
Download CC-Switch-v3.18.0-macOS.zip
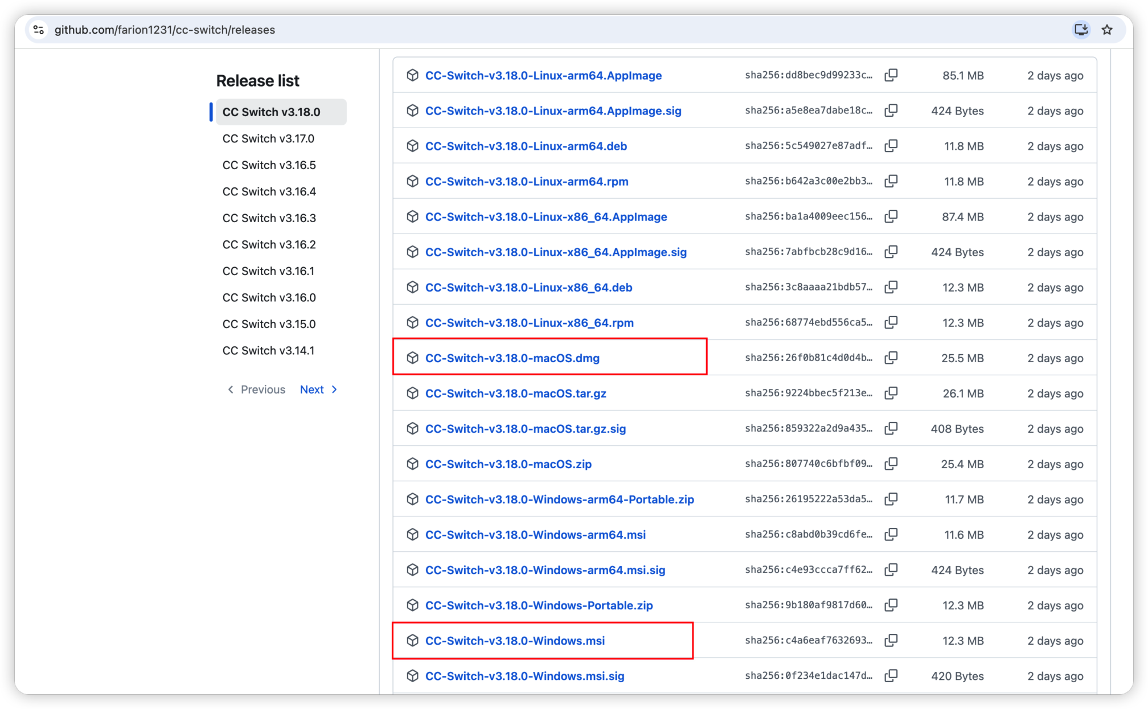[x=509, y=464]
